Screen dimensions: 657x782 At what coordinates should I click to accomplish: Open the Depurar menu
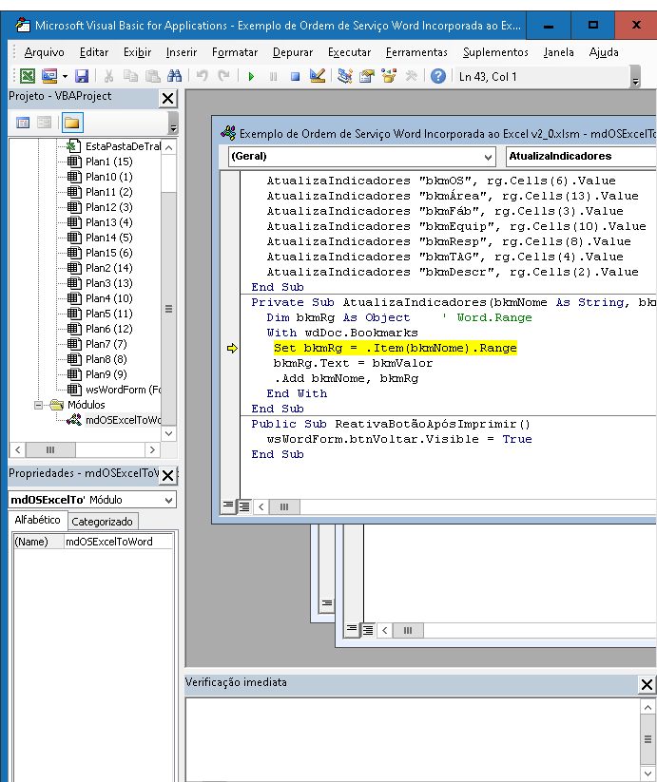click(292, 52)
